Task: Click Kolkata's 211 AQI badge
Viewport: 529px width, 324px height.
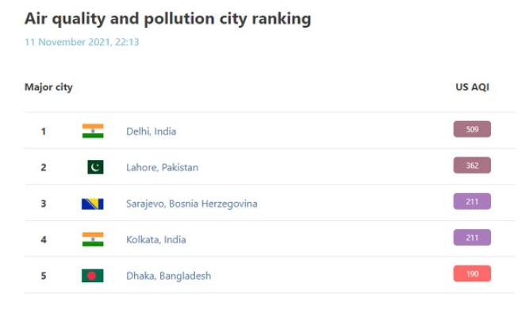Action: [472, 238]
